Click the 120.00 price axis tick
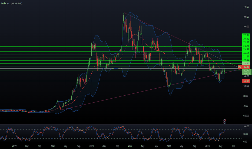Image resolution: width=252 pixels, height=149 pixels. (x=246, y=86)
